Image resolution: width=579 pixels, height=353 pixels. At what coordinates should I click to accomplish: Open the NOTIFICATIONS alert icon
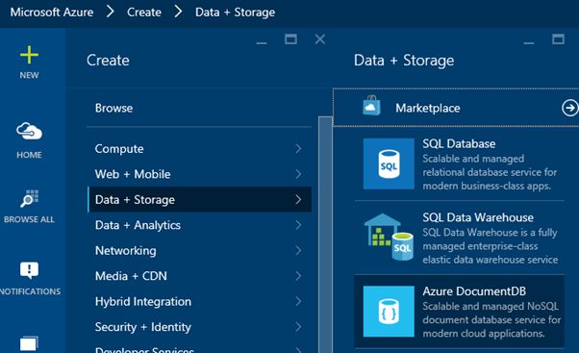[x=29, y=270]
